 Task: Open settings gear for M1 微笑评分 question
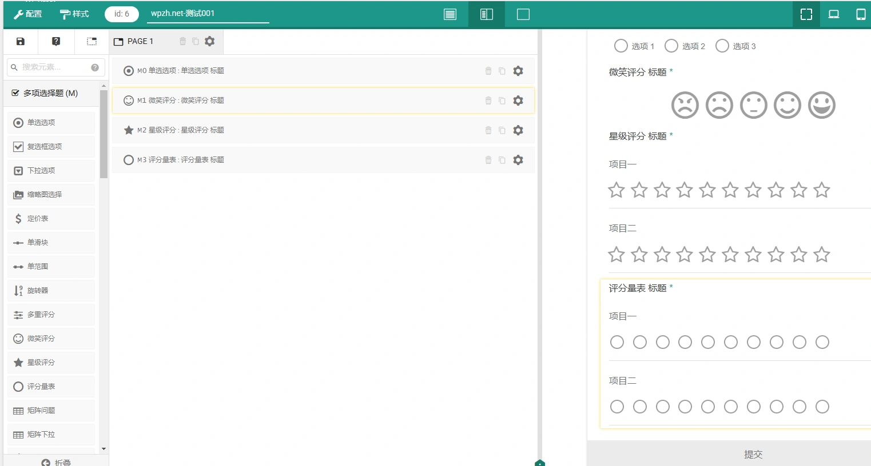point(518,101)
